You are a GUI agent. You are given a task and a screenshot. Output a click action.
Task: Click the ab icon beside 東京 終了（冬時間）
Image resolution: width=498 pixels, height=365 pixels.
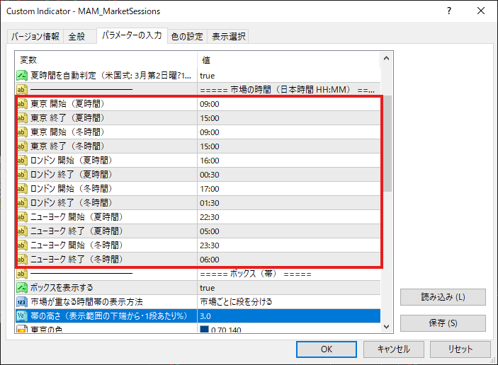(22, 146)
